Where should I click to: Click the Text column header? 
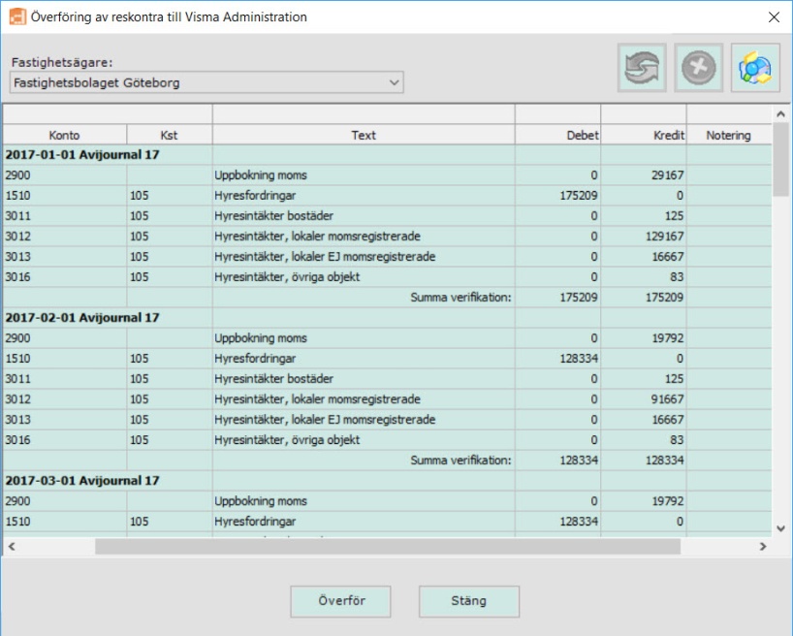(x=364, y=135)
